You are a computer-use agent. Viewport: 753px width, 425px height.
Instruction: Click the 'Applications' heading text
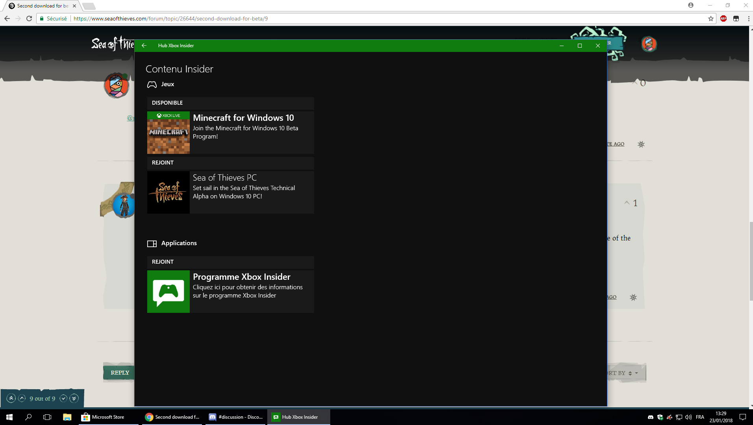pos(179,243)
